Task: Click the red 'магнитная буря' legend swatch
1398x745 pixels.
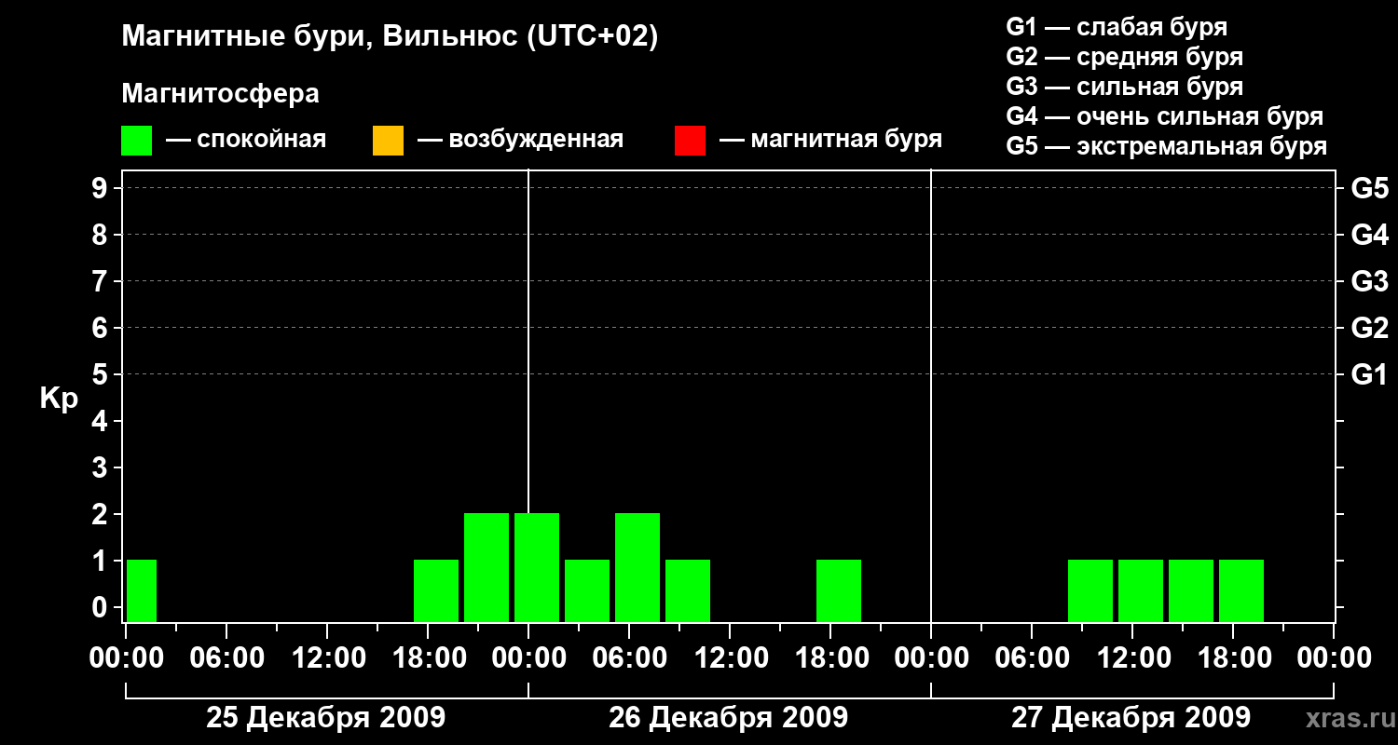Action: tap(690, 141)
